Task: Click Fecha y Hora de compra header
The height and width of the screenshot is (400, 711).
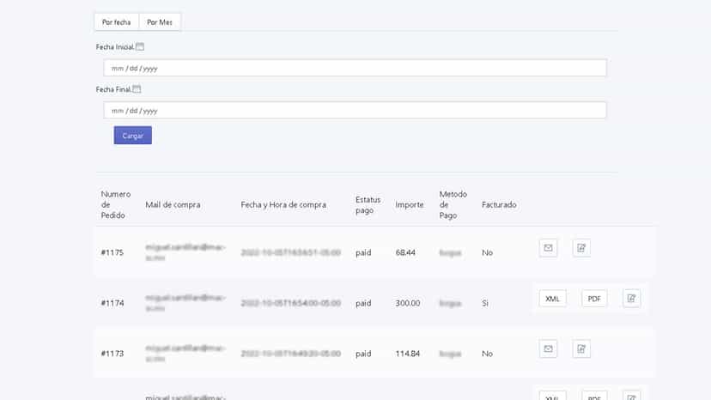Action: click(283, 204)
